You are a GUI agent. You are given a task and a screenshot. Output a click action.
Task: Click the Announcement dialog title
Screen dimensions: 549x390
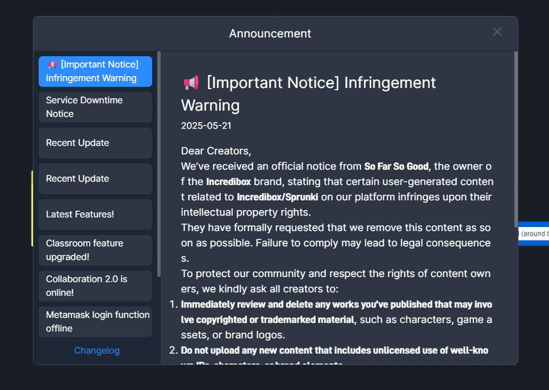coord(270,34)
